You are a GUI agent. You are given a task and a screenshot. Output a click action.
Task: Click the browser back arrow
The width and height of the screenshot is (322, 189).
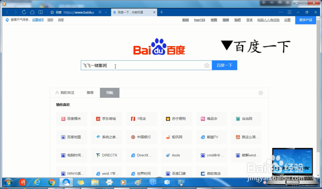point(7,12)
